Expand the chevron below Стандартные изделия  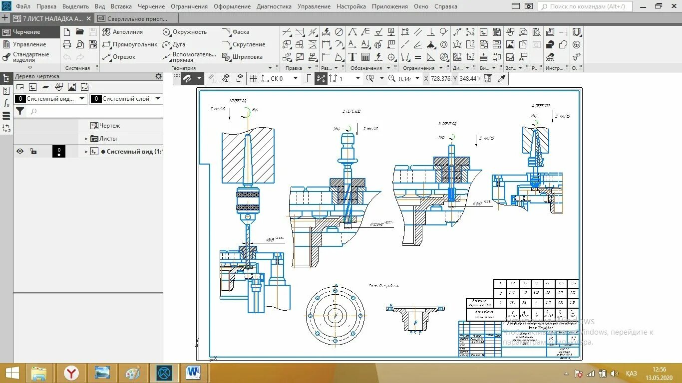click(30, 67)
